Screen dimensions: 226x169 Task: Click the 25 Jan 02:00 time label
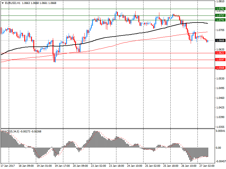click(x=153, y=166)
